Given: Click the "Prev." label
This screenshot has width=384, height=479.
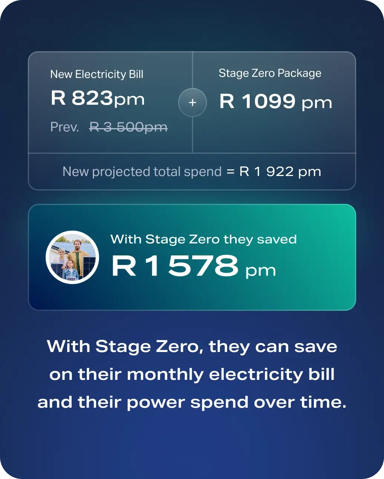Looking at the screenshot, I should (65, 127).
